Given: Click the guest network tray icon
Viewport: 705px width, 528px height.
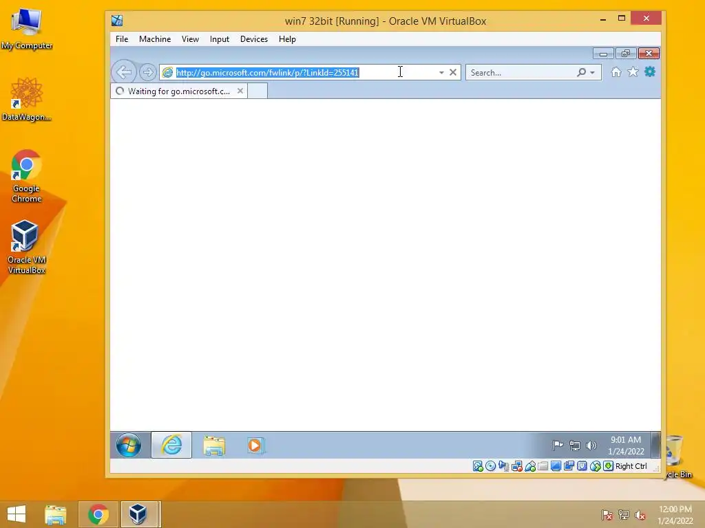Looking at the screenshot, I should [575, 445].
